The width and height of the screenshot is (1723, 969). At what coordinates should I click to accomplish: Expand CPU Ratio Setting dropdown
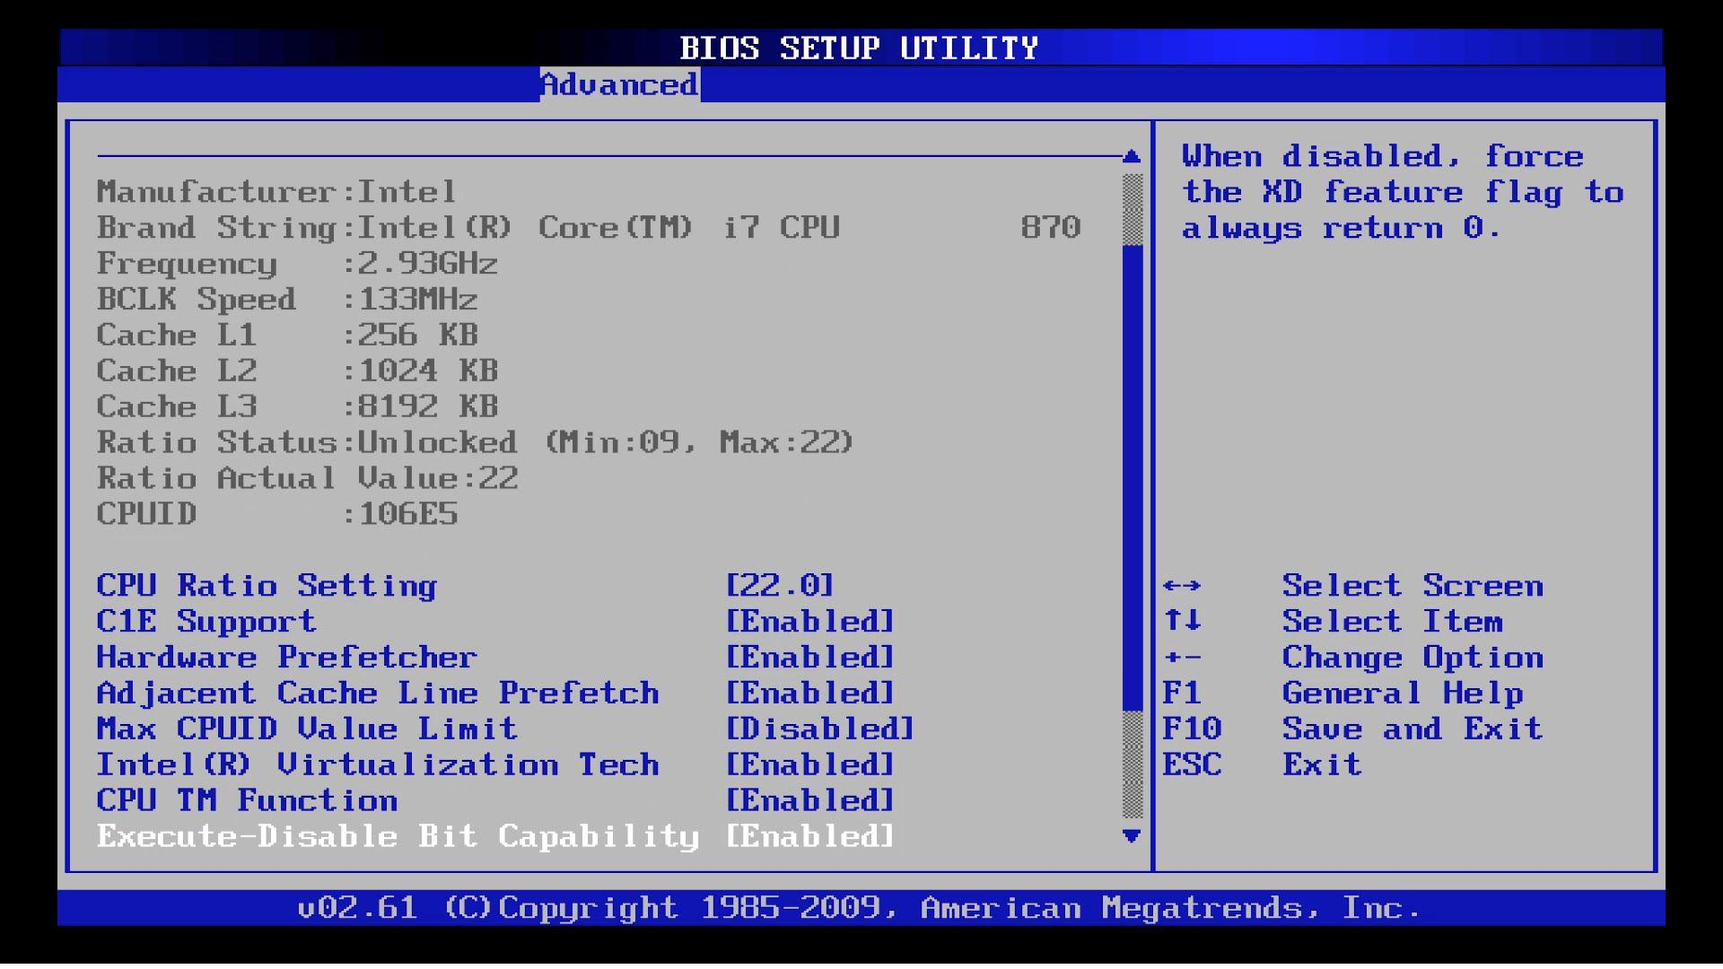pyautogui.click(x=780, y=584)
